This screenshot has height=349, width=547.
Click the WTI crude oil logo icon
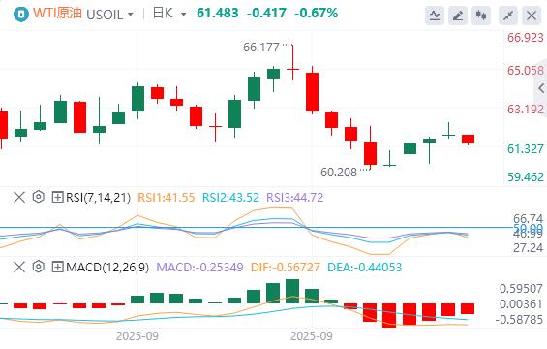coord(21,15)
